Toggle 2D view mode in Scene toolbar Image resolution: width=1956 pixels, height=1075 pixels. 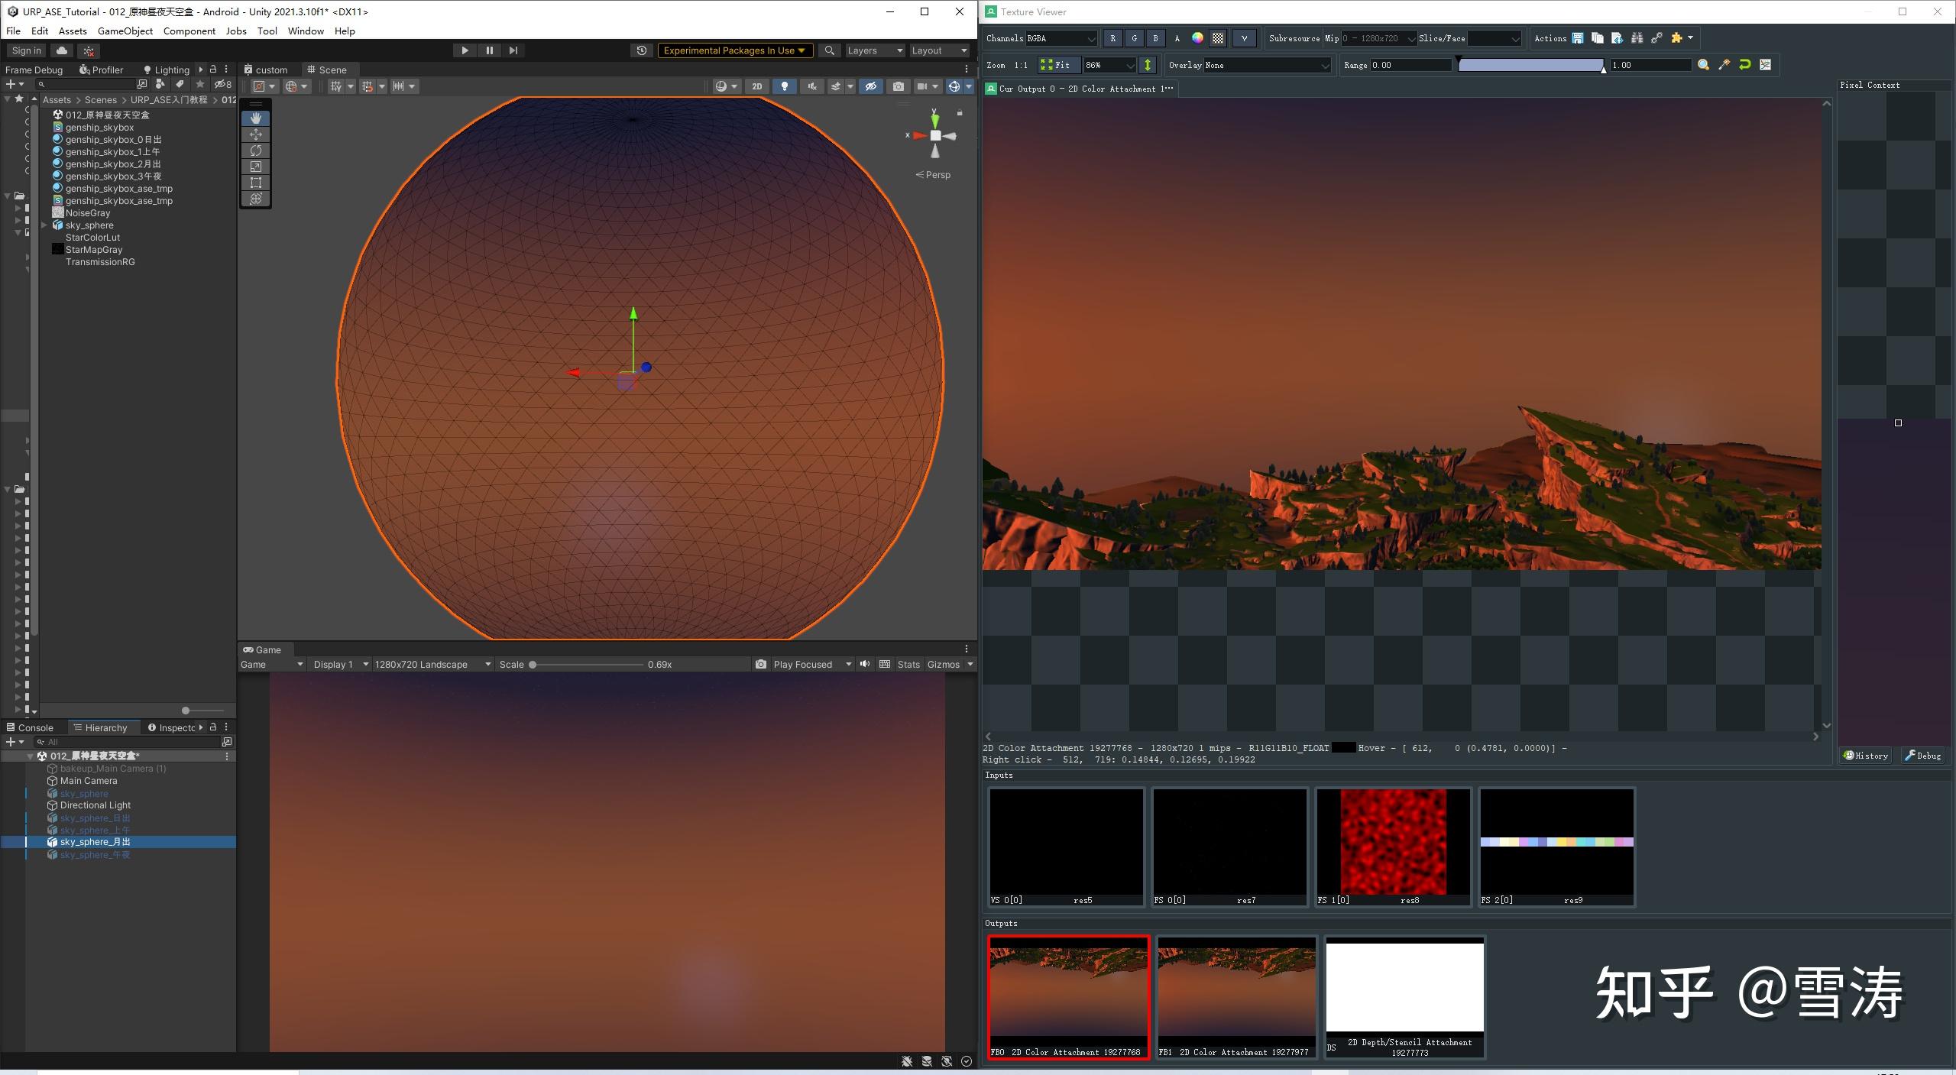coord(756,86)
